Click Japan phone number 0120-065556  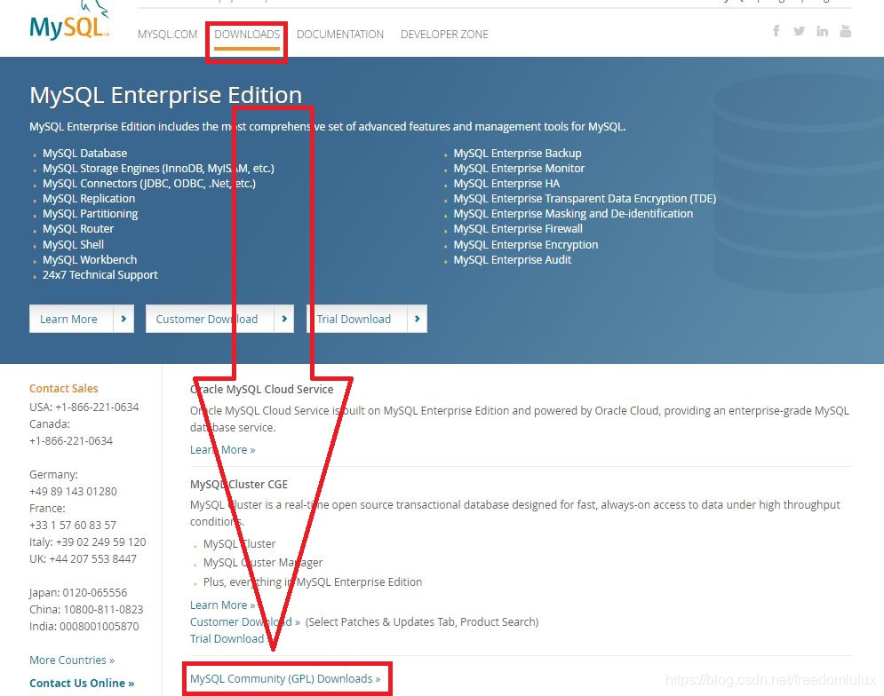[95, 593]
